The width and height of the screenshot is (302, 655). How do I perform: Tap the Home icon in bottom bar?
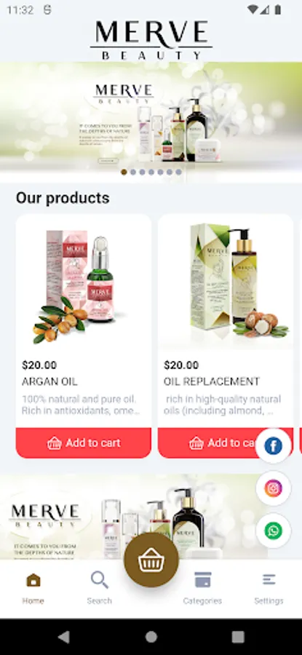(33, 580)
